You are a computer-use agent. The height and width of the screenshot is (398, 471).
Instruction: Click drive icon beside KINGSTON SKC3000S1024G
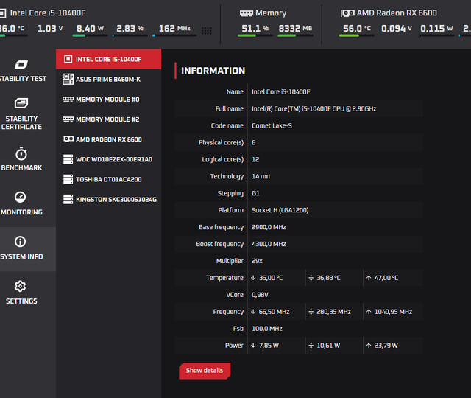(x=68, y=199)
